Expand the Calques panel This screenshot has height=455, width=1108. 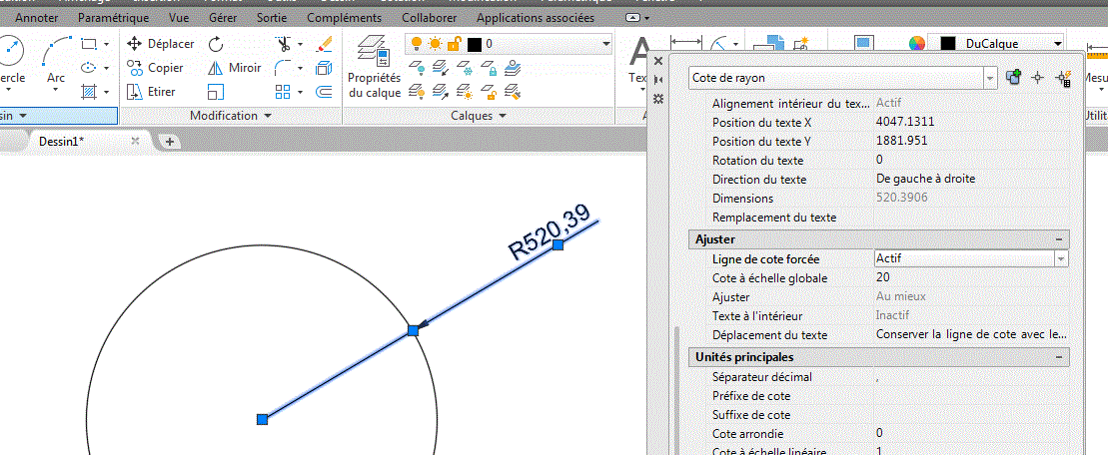coord(479,115)
